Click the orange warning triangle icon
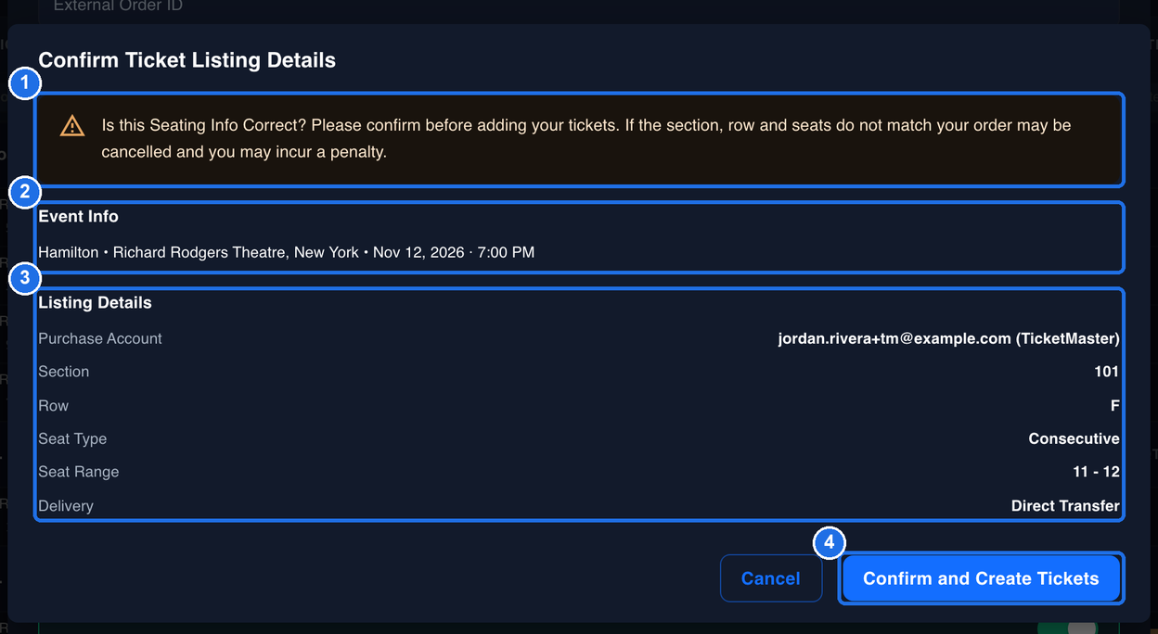This screenshot has height=634, width=1158. (x=72, y=126)
